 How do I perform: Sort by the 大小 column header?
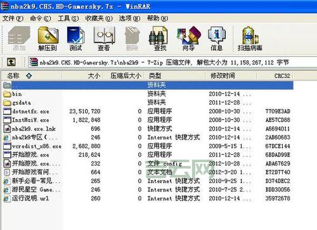(82, 75)
